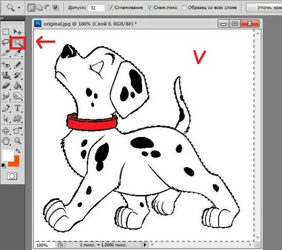Screen dimensions: 282x250
Task: Select the Paint Bucket tool
Action: (18, 86)
